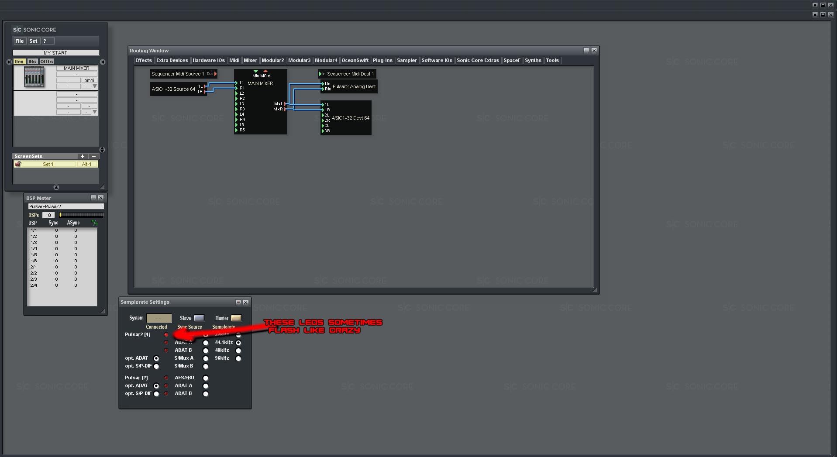Screen dimensions: 837x457
Task: Open the Pulsar+Pulsar2 board selector
Action: point(66,206)
